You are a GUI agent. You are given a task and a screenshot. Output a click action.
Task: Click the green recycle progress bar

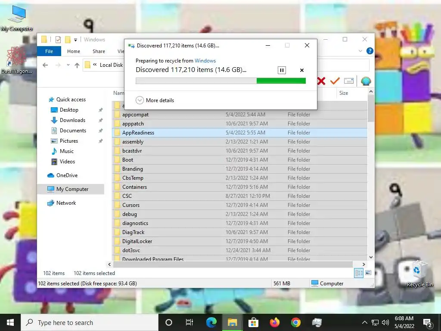[220, 81]
